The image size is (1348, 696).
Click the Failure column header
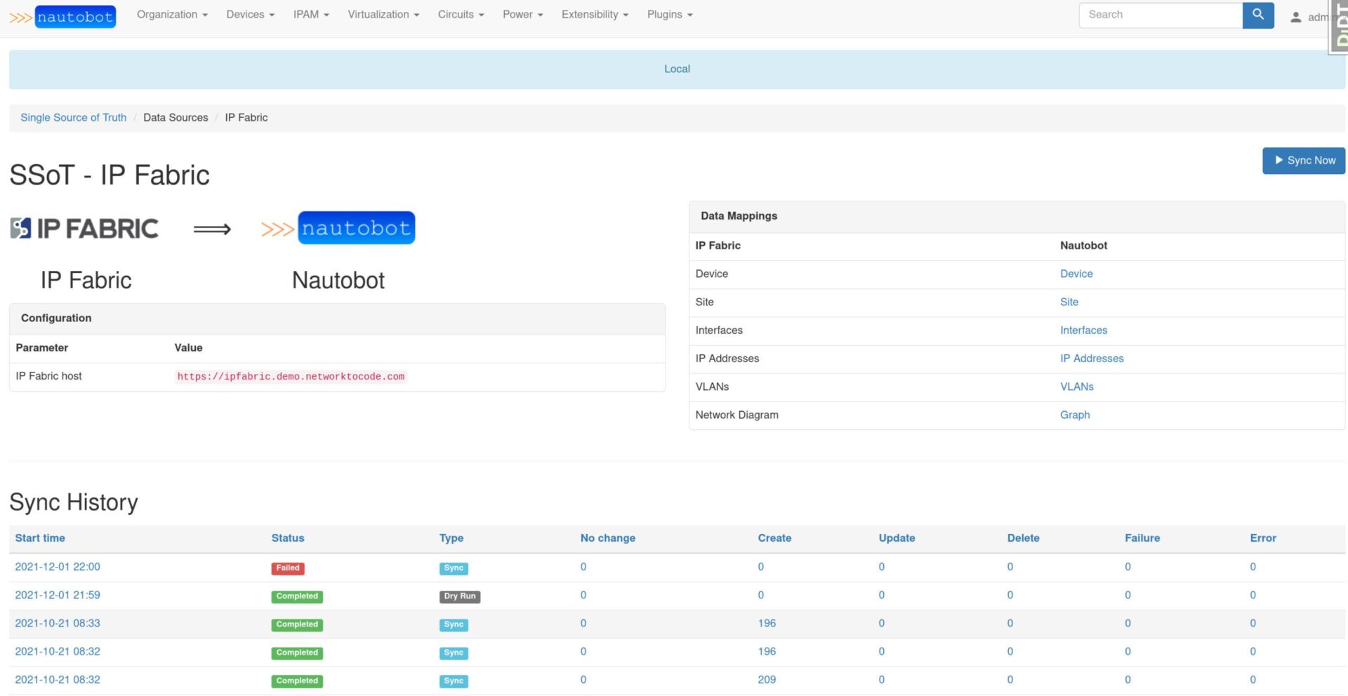pos(1142,538)
